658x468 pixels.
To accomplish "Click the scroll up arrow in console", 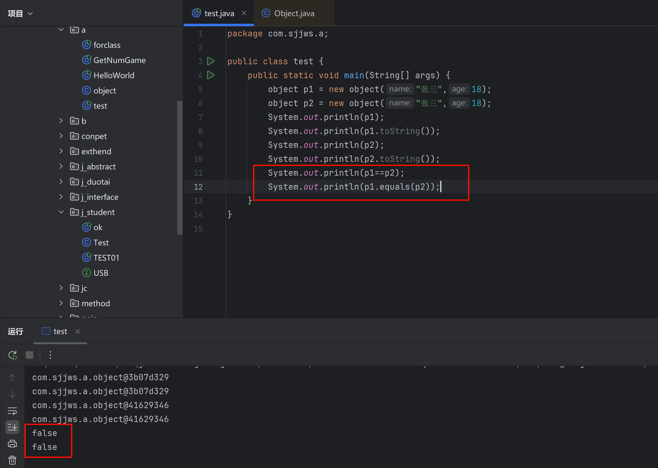I will [12, 378].
